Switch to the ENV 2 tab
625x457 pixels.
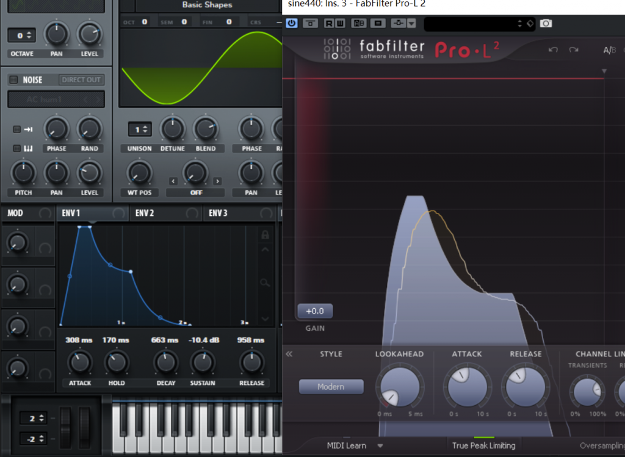point(145,213)
